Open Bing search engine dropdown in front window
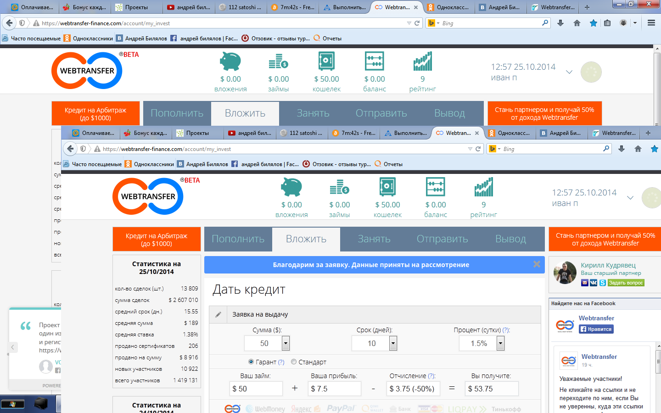The height and width of the screenshot is (413, 661). pos(499,149)
